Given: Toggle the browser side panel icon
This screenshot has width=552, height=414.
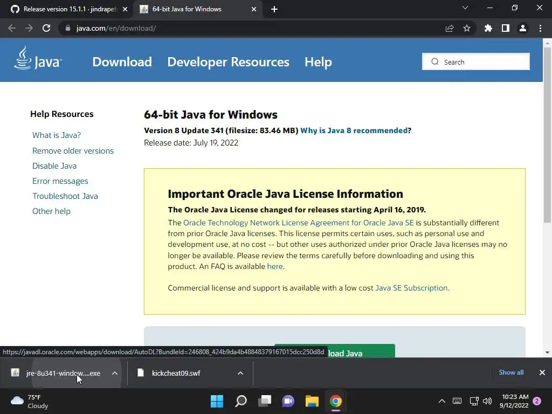Looking at the screenshot, I should (x=506, y=28).
